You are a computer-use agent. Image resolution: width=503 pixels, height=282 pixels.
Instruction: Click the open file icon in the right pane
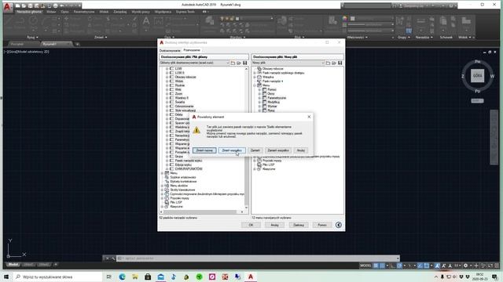pyautogui.click(x=334, y=63)
